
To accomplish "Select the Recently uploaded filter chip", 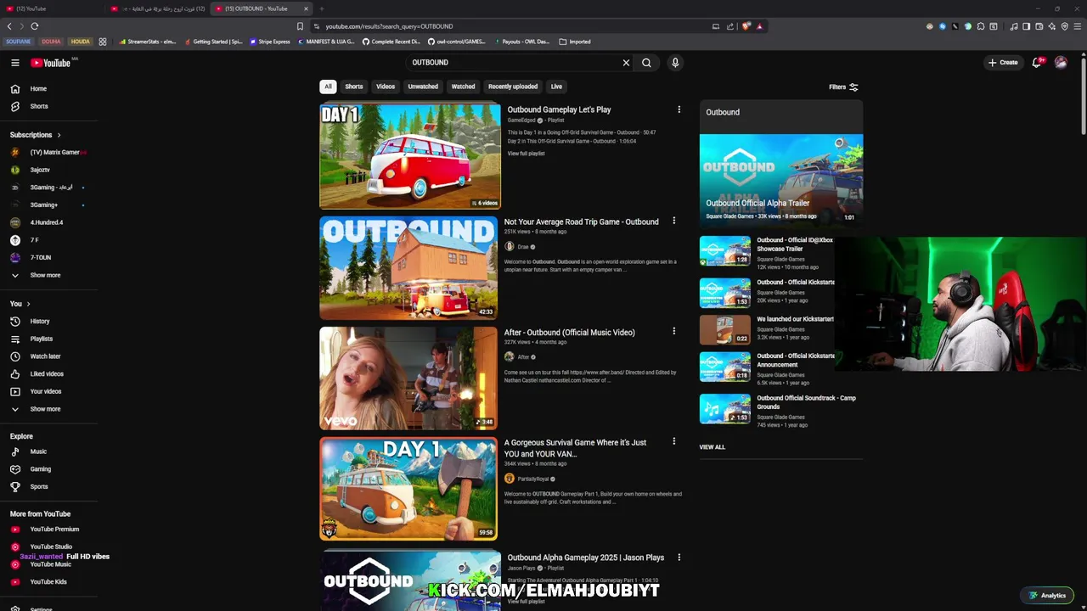I will 513,87.
